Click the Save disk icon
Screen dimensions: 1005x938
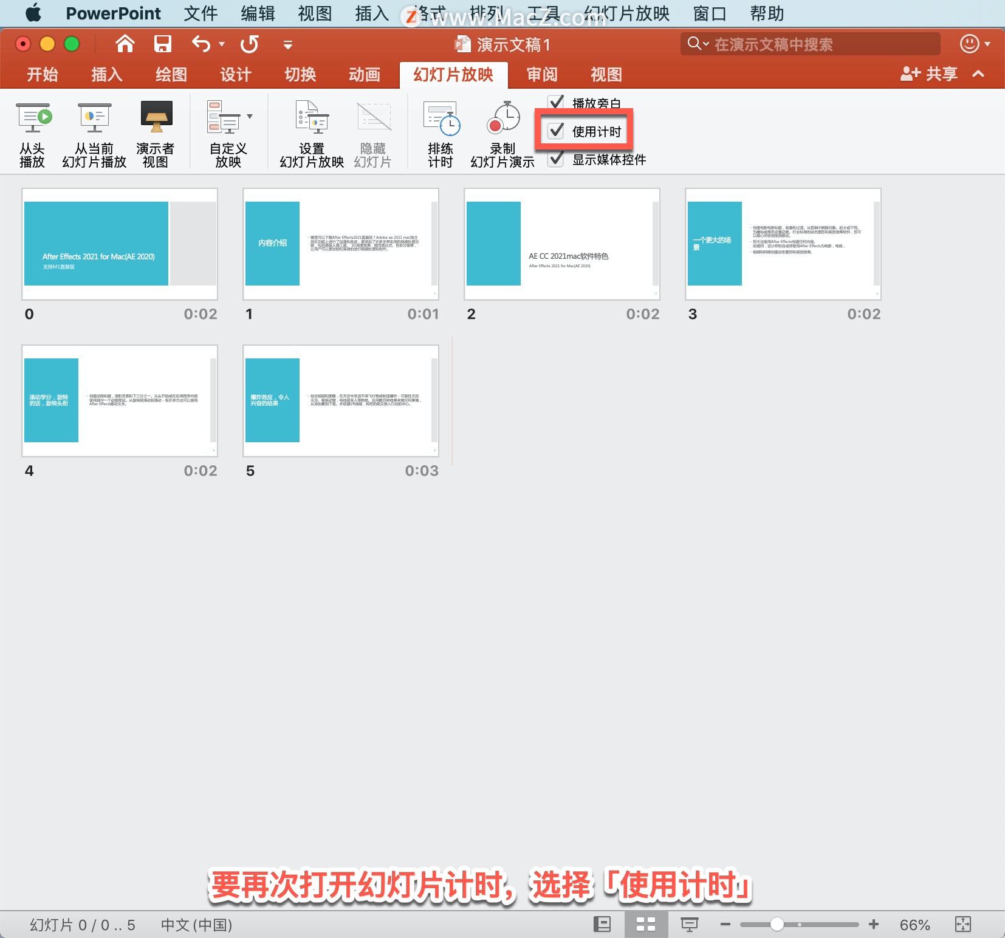tap(162, 44)
